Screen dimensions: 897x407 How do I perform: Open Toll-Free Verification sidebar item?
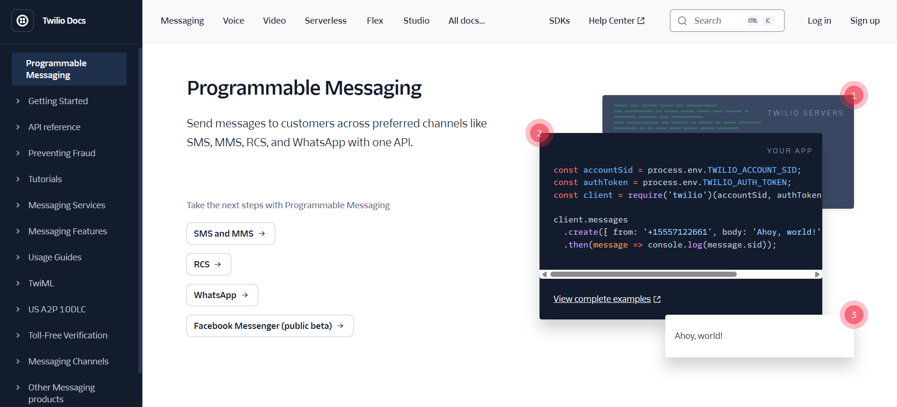[68, 335]
